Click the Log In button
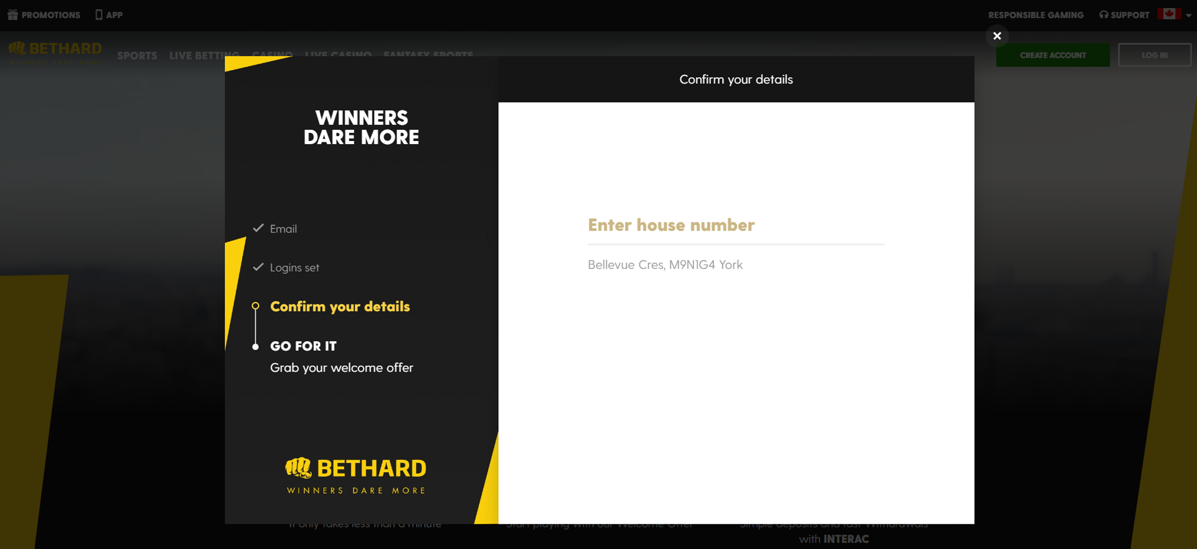 [x=1154, y=55]
